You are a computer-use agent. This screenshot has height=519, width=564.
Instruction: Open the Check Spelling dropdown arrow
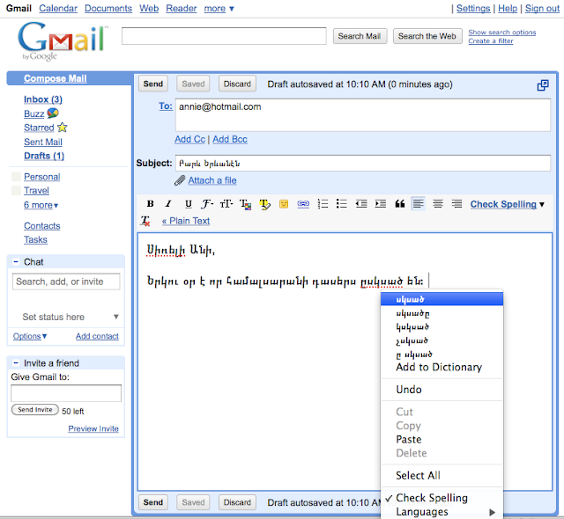542,205
